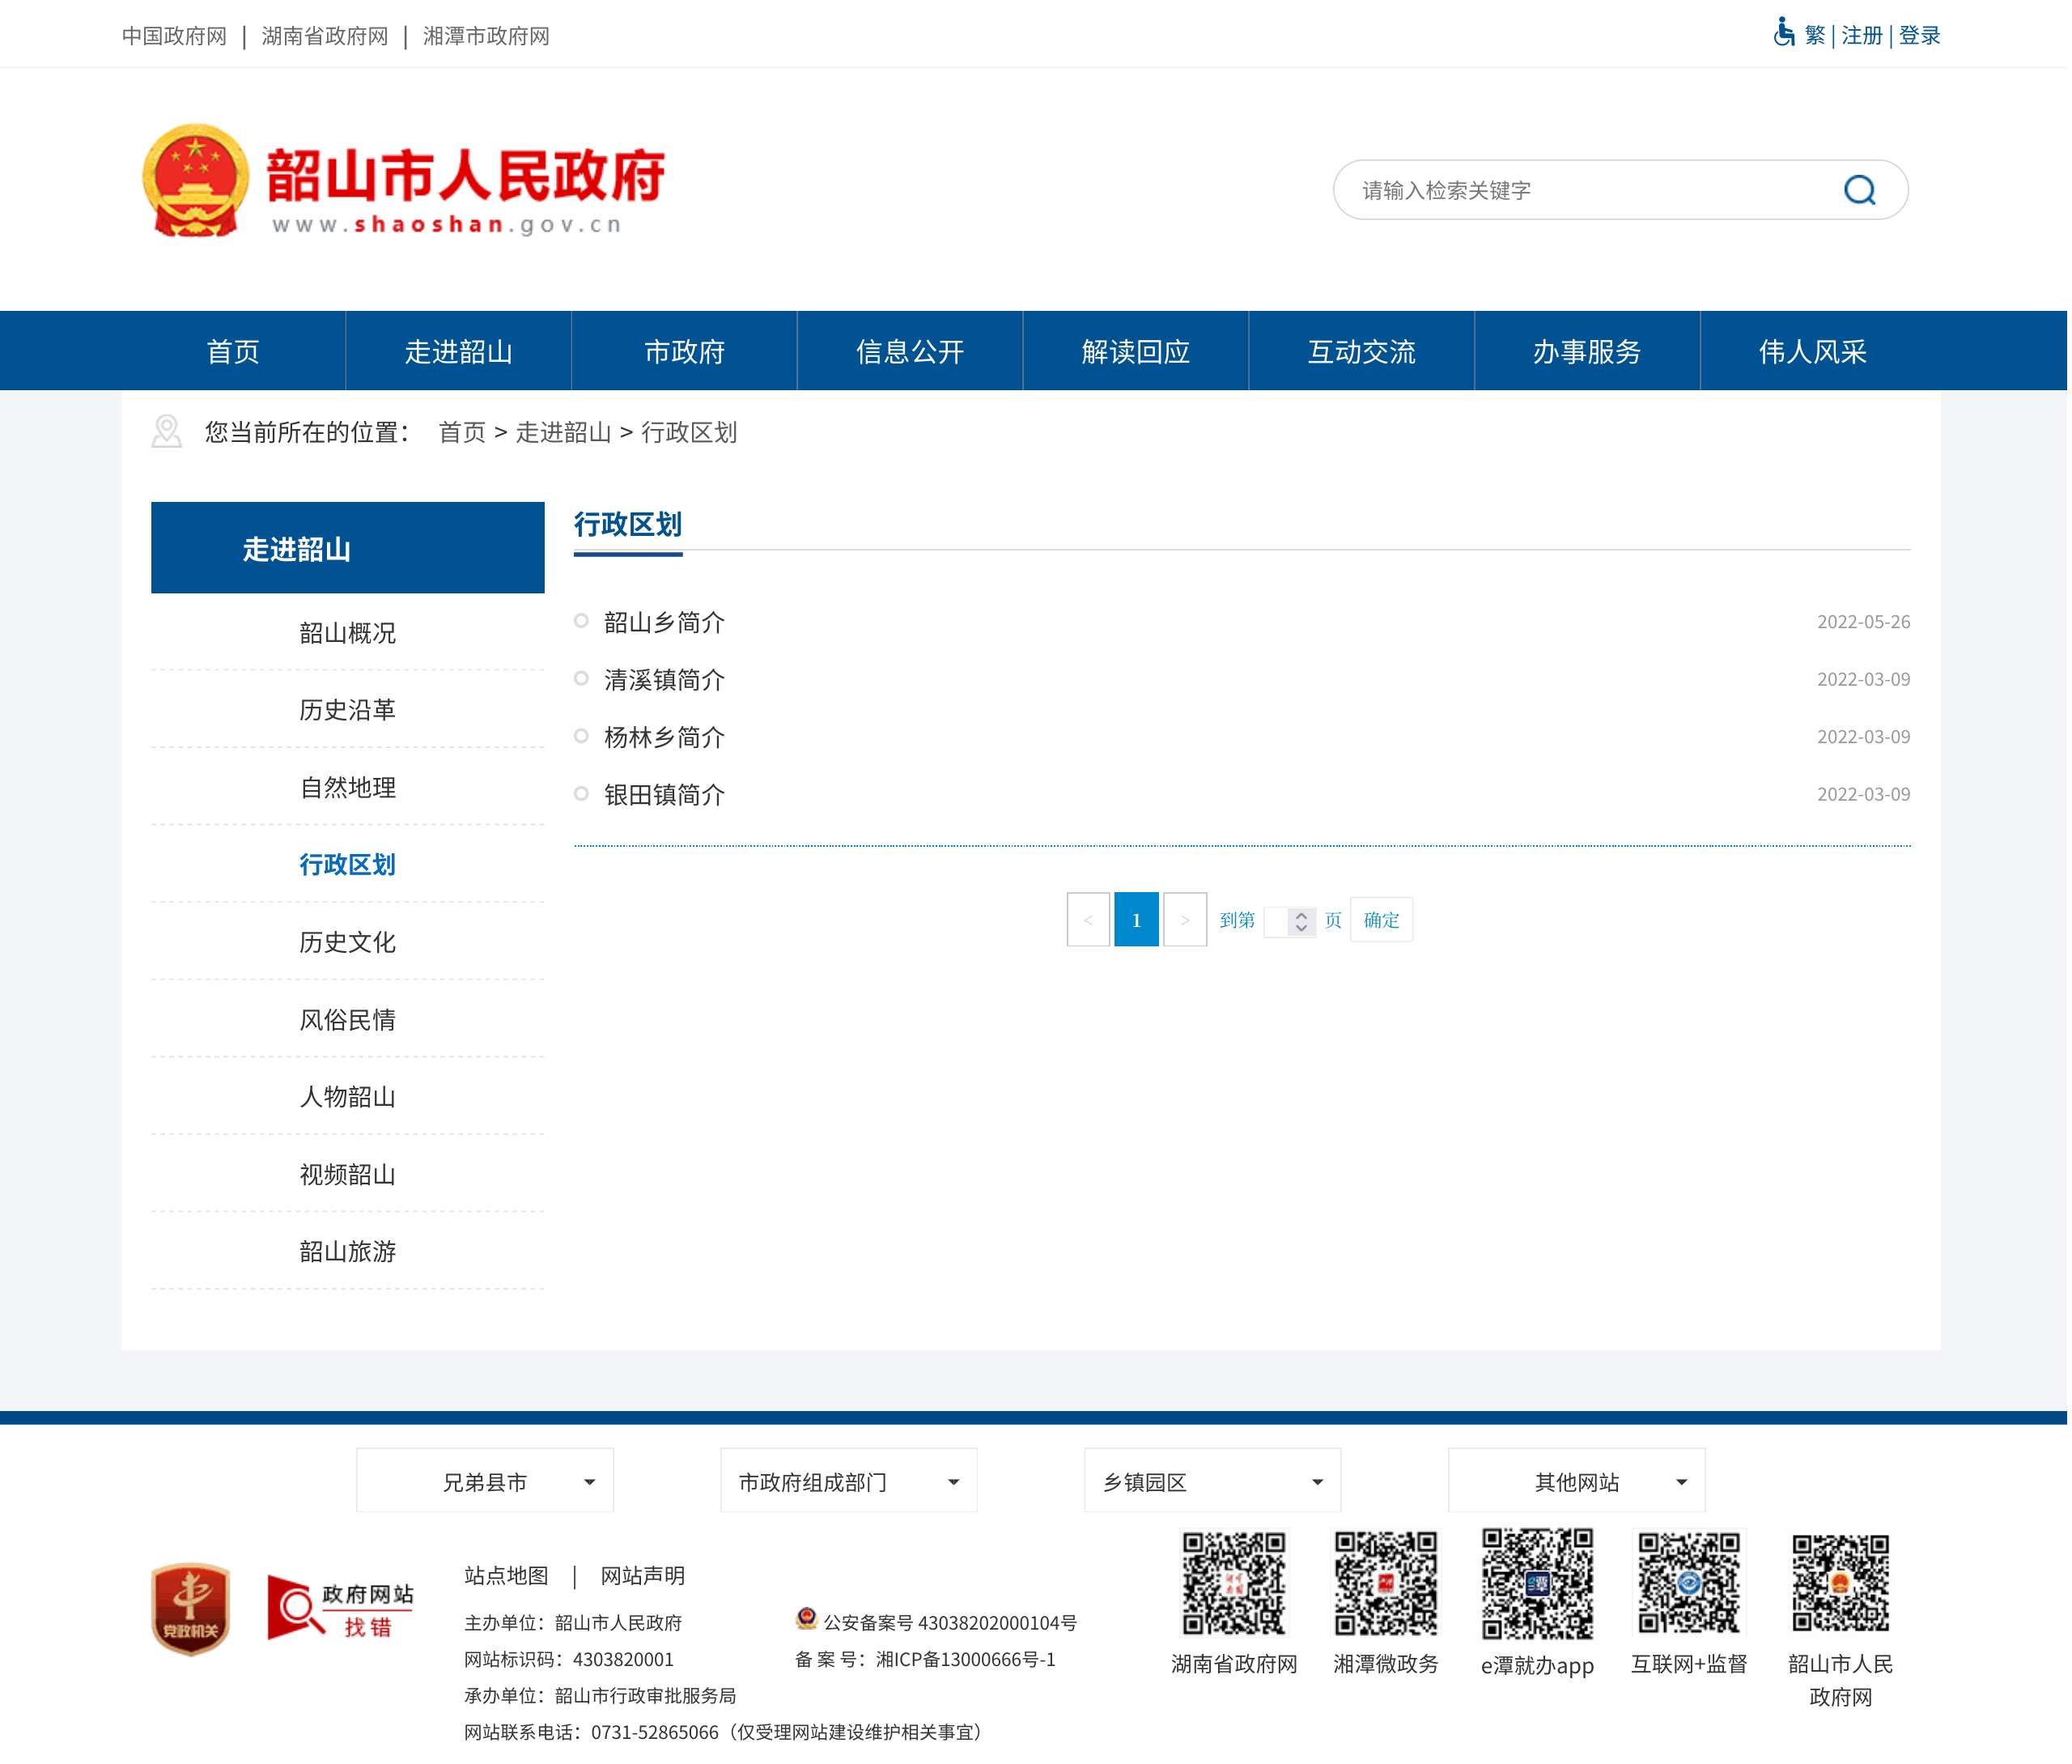Click the 湖南省政府网 QR code
Image resolution: width=2072 pixels, height=1764 pixels.
tap(1233, 1583)
